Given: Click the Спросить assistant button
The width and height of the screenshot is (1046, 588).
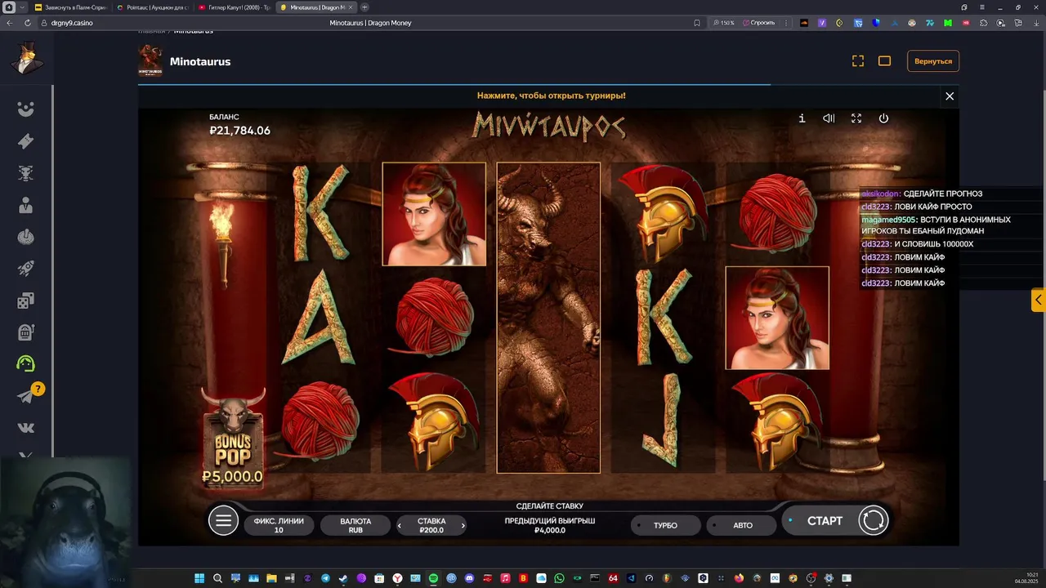Looking at the screenshot, I should click(x=759, y=23).
